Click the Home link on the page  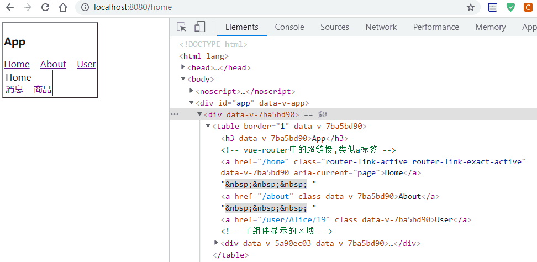[17, 64]
